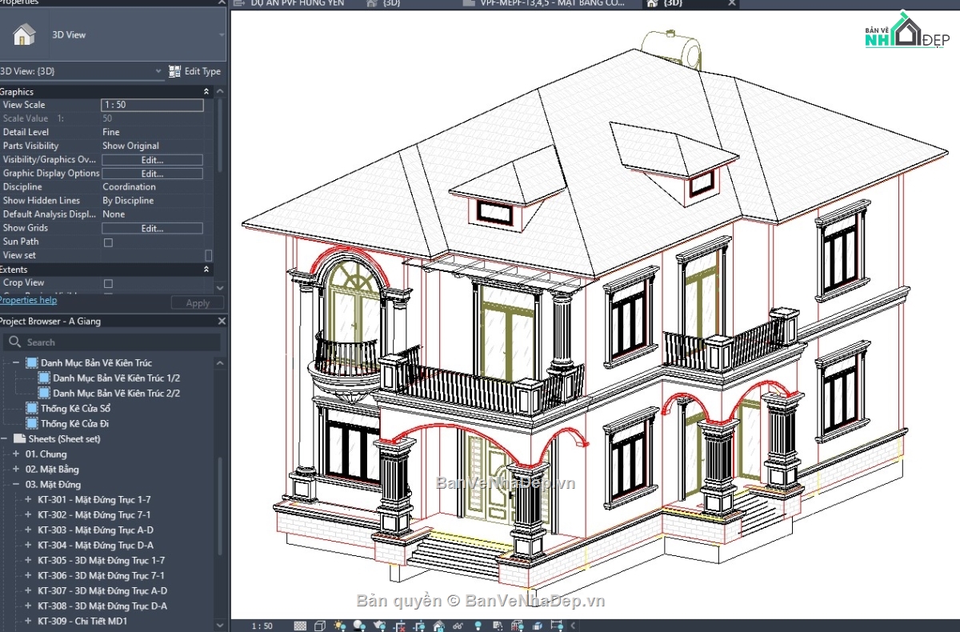Click schedule icon of Thống Kê Cửa Sổ
This screenshot has height=632, width=960.
click(32, 408)
